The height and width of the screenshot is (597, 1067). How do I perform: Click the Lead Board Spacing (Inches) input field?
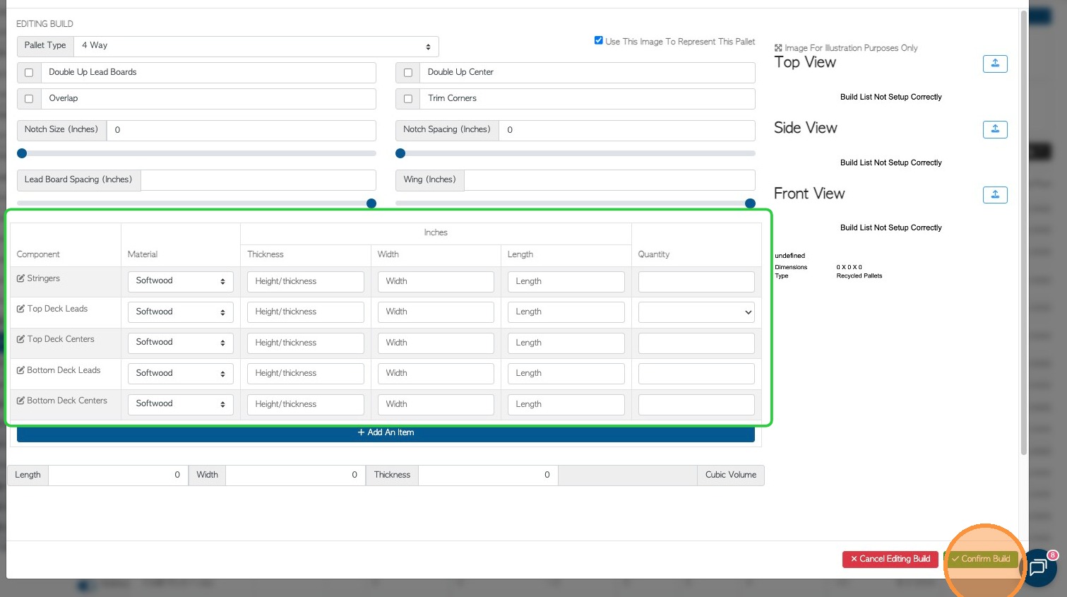pyautogui.click(x=258, y=180)
